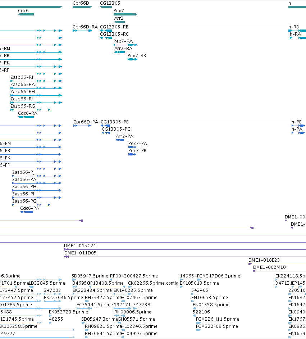Select the Zasp66-RH transcript
Screen dimensions: 306x339
[36, 95]
